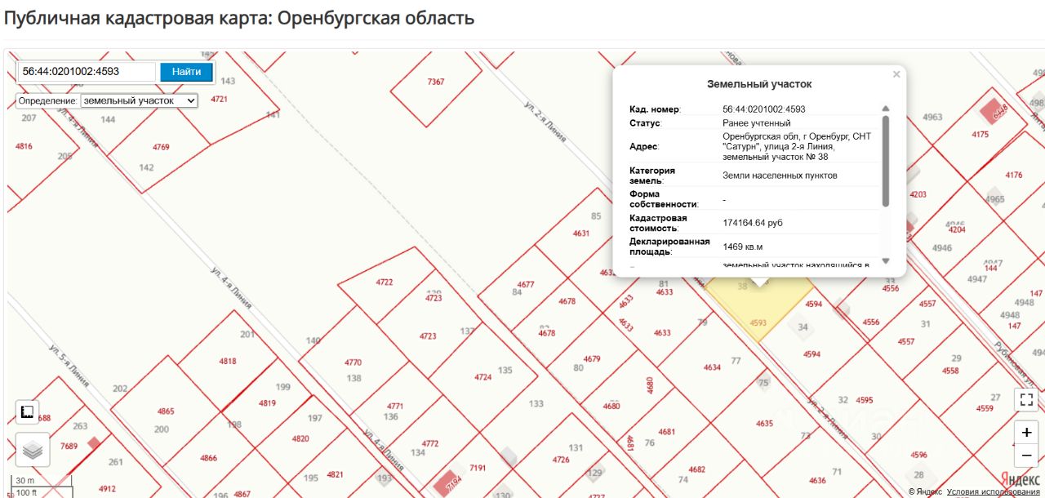Open Условия использования link
The height and width of the screenshot is (498, 1045).
[994, 491]
